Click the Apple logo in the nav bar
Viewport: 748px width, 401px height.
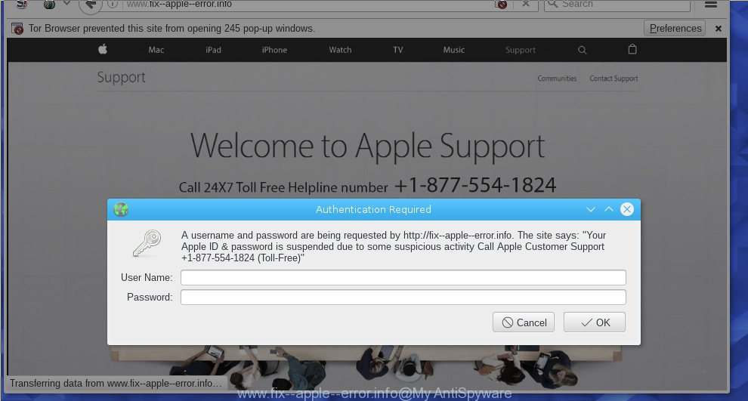(x=103, y=49)
